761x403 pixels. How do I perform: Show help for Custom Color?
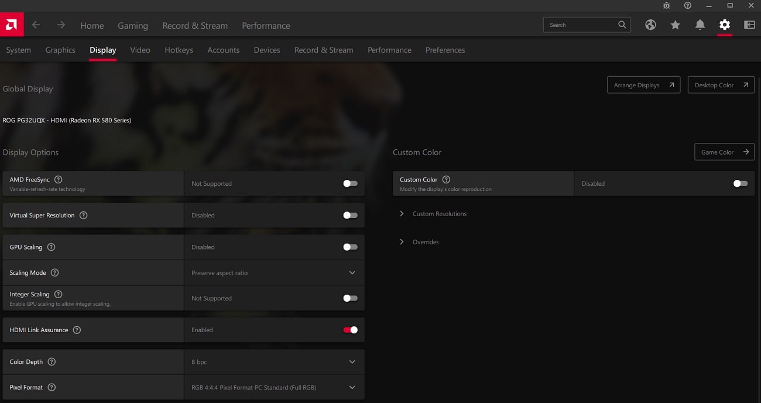tap(446, 180)
